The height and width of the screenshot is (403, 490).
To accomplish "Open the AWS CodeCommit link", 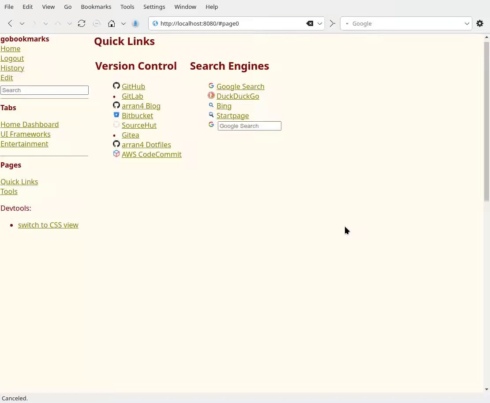I will pyautogui.click(x=152, y=154).
